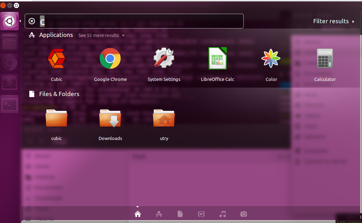
Task: Open Terminal from the launcher
Action: point(10,104)
